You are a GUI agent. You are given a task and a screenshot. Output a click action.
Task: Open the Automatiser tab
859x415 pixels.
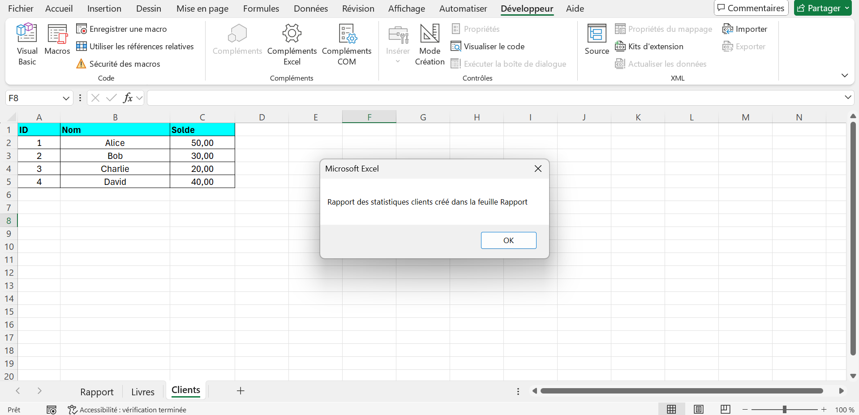pos(463,9)
